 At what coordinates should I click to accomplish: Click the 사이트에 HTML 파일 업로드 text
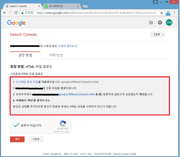[x=26, y=74]
